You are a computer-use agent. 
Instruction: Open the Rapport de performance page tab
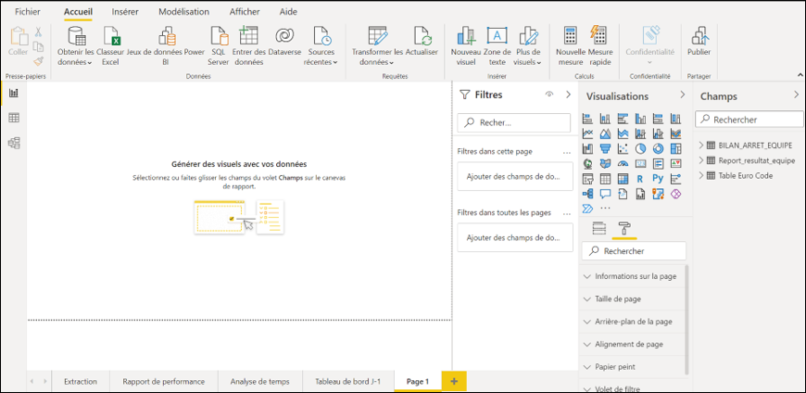pos(163,382)
